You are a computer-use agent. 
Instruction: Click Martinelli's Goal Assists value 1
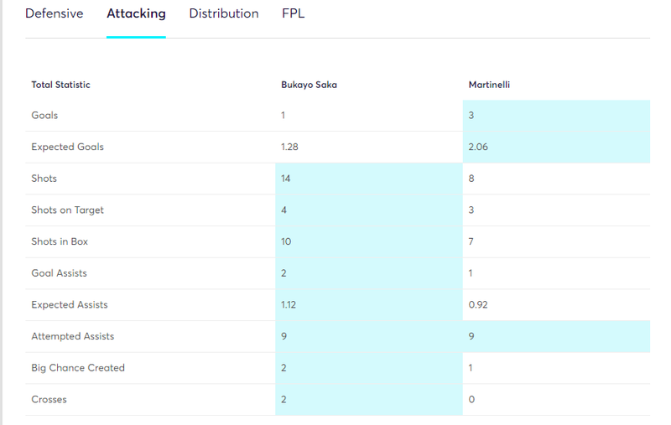(x=471, y=273)
